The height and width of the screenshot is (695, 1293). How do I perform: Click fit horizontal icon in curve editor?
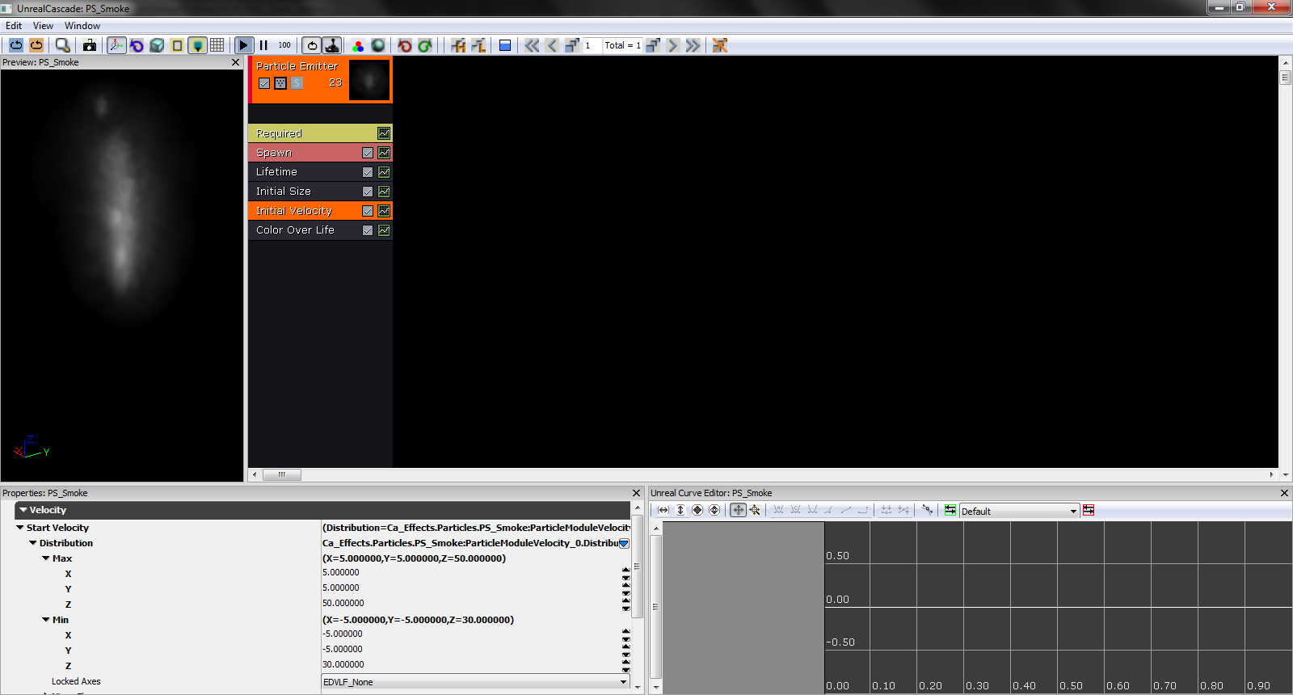click(663, 510)
